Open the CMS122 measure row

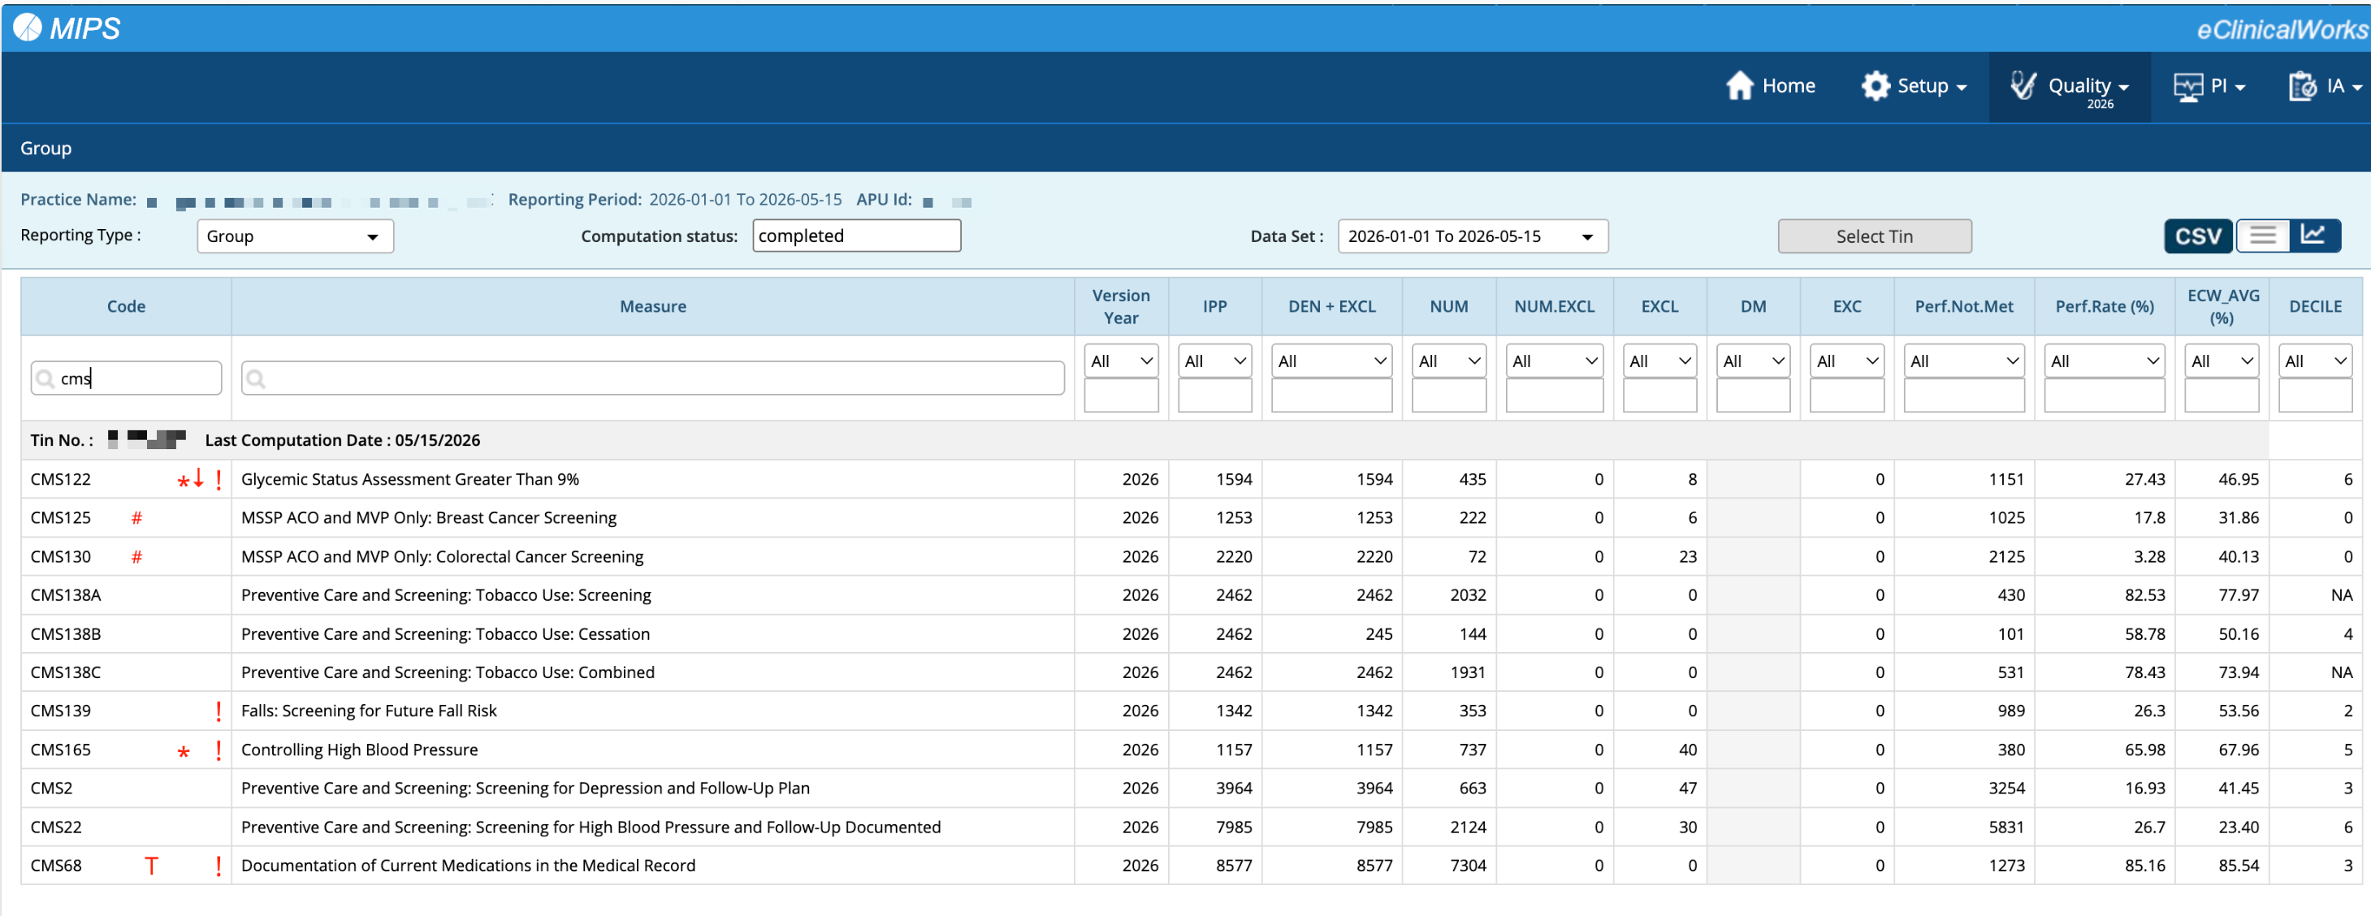(x=1191, y=479)
